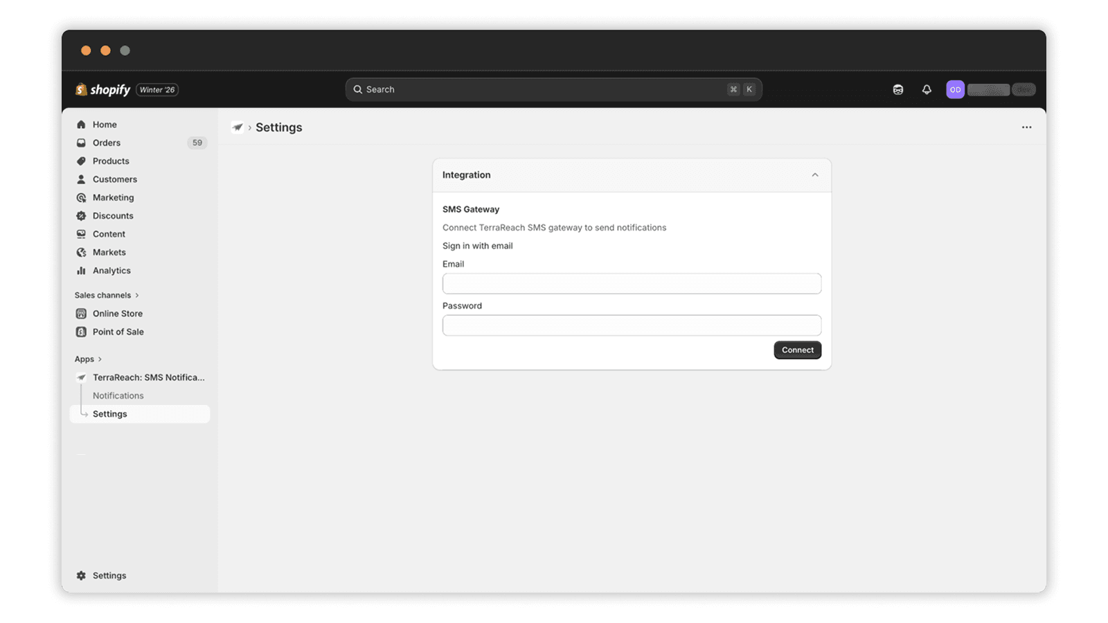Click the Email input field

(x=632, y=284)
